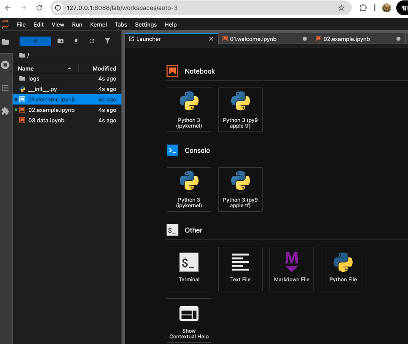Create a new Text File
The image size is (408, 344).
240,269
